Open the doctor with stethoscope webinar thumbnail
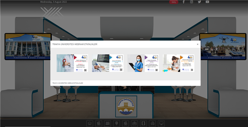Screen dimensions: 248x127 click(72, 63)
